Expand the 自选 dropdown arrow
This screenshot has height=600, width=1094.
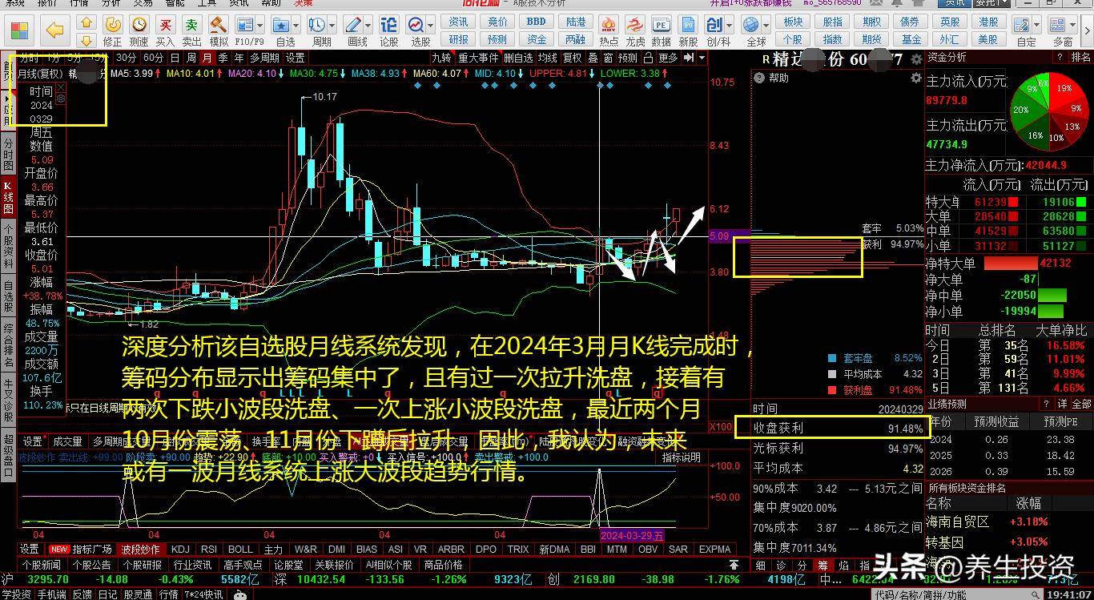pyautogui.click(x=296, y=25)
